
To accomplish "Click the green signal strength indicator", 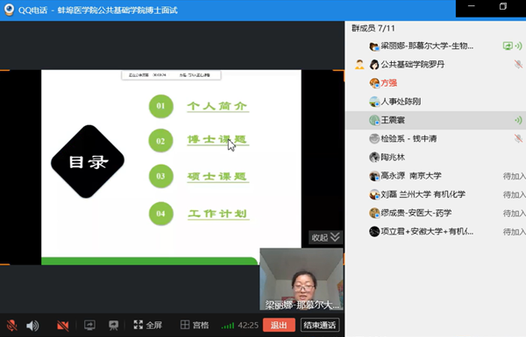I will tap(228, 326).
